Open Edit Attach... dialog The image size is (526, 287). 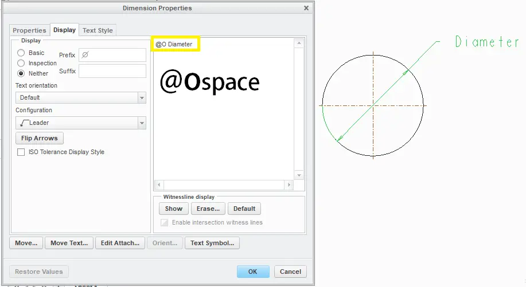(x=120, y=243)
